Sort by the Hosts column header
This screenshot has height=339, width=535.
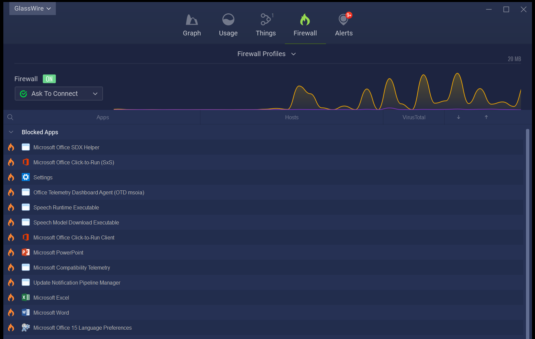coord(292,117)
